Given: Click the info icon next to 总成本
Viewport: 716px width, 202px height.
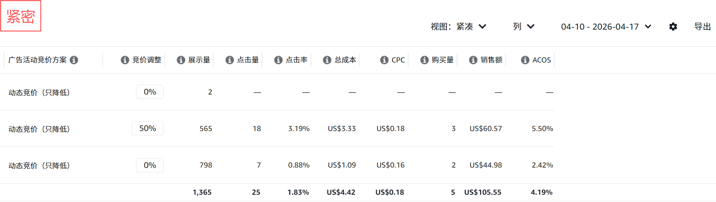Looking at the screenshot, I should point(327,60).
